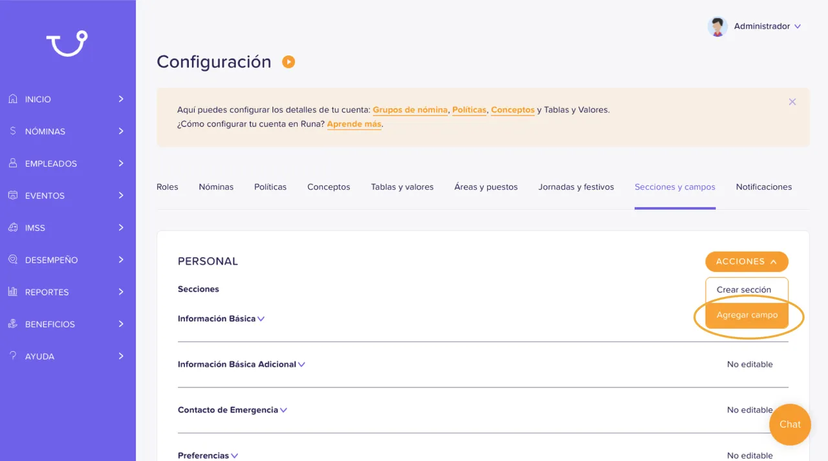Dismiss the info banner with X

point(792,102)
